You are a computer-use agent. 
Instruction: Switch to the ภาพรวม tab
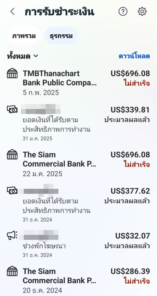24,36
